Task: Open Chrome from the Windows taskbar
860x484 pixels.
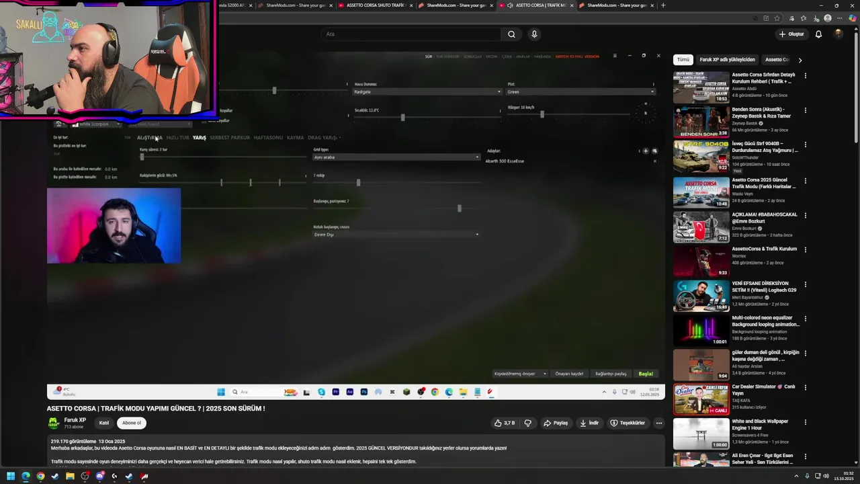Action: click(40, 476)
